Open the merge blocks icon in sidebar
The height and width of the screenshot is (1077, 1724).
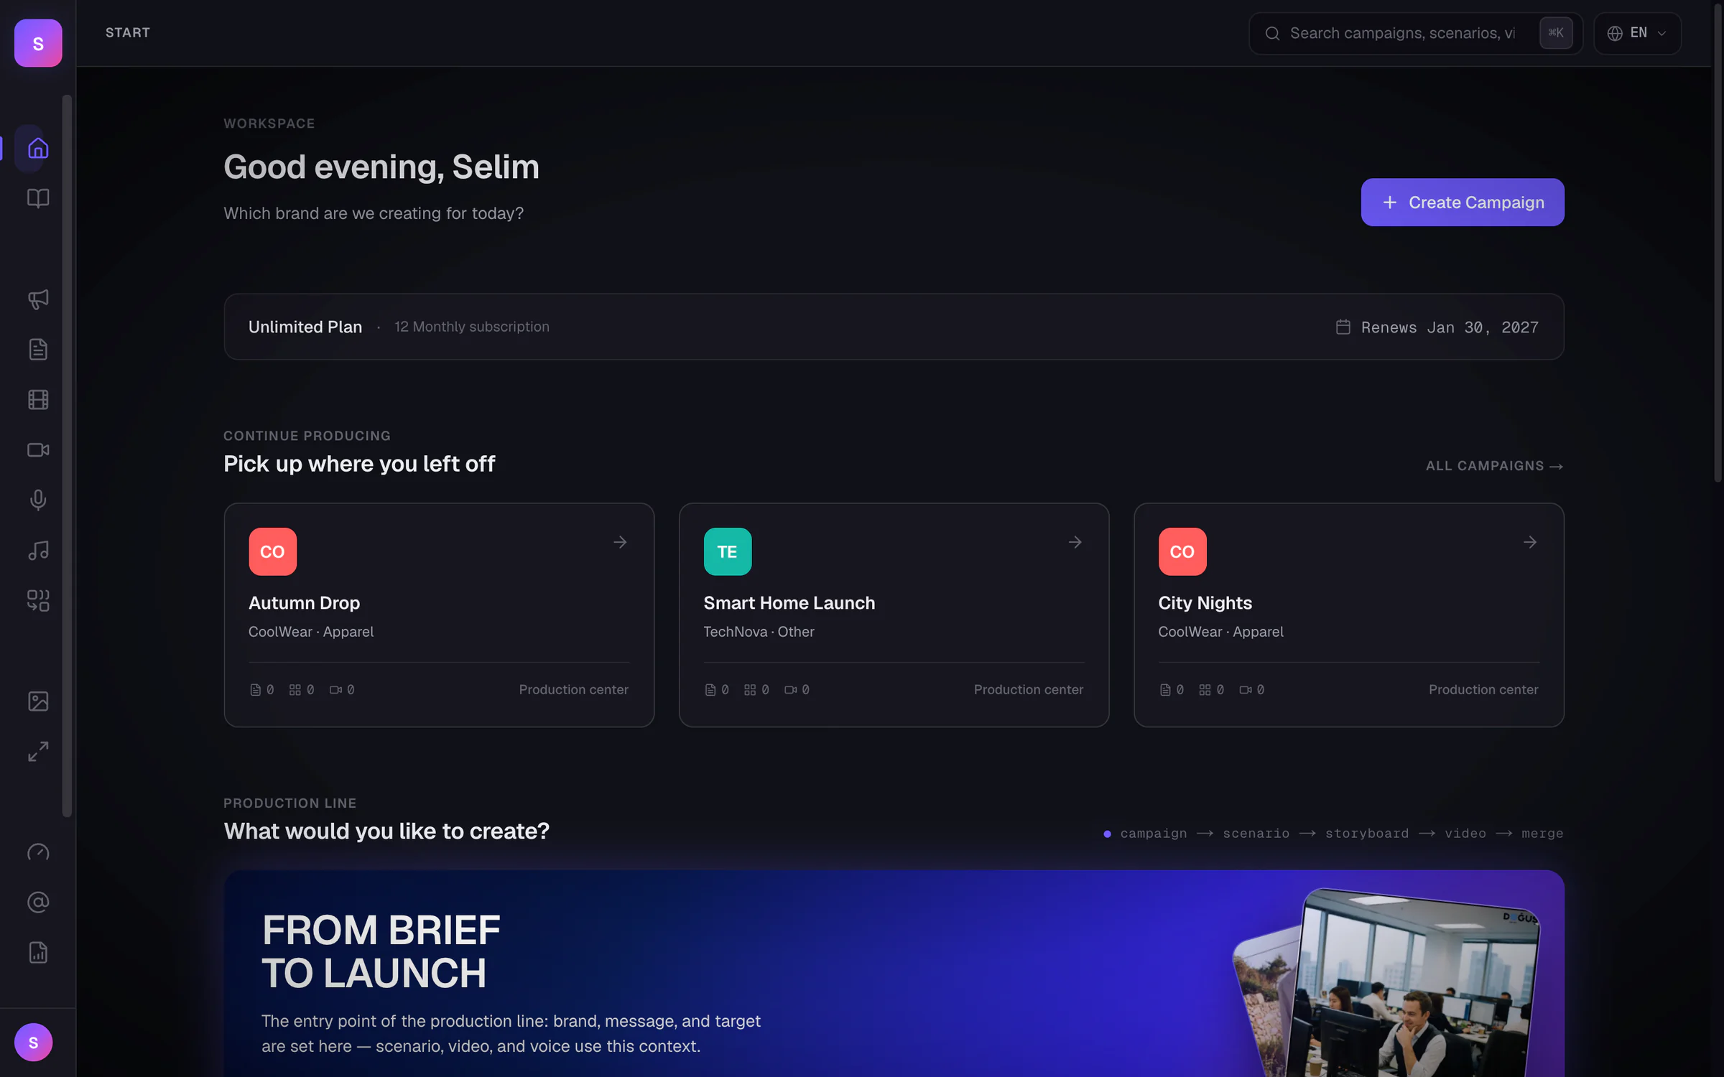38,600
